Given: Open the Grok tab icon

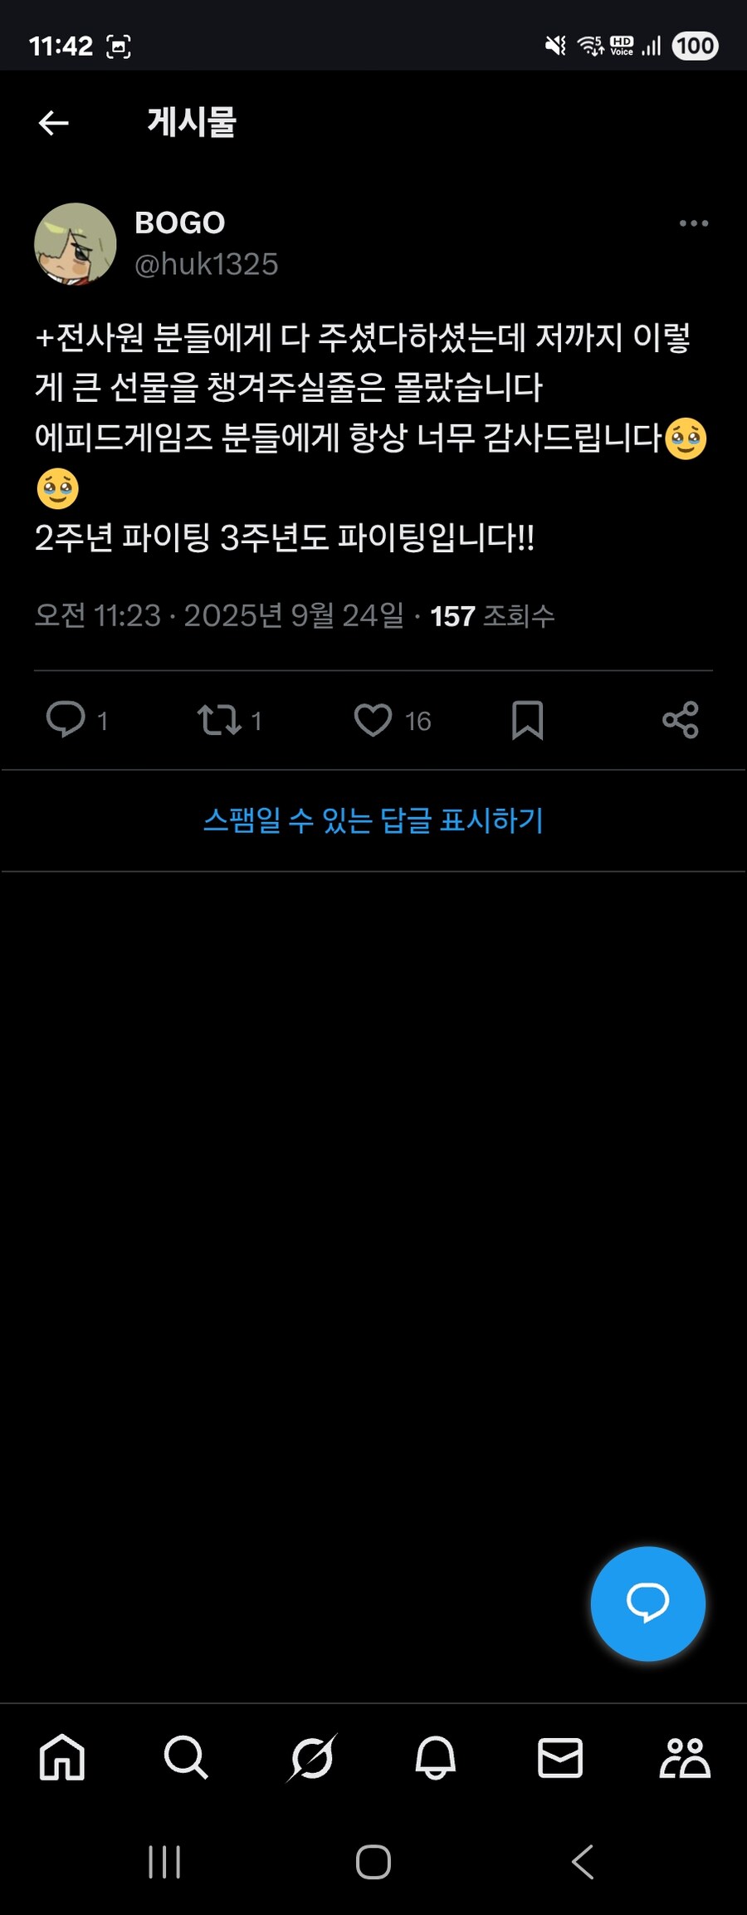Looking at the screenshot, I should click(x=311, y=1758).
